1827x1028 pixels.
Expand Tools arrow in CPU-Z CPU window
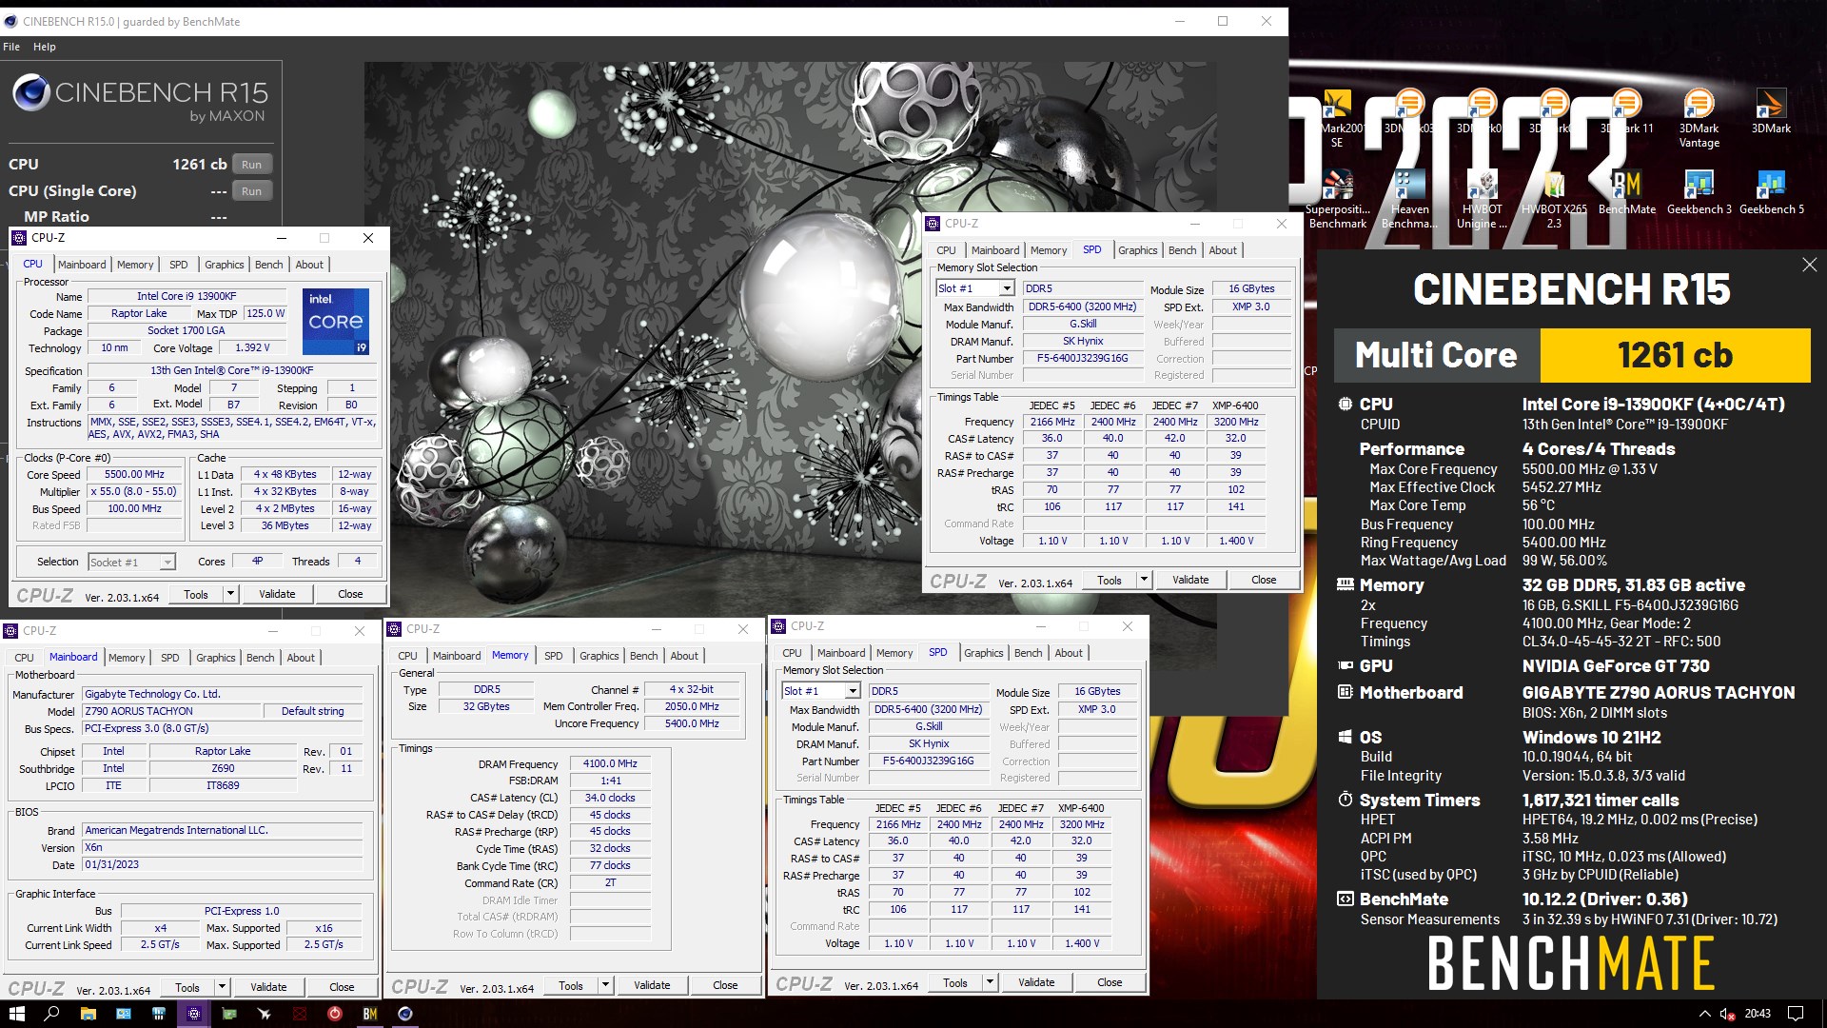[x=229, y=594]
